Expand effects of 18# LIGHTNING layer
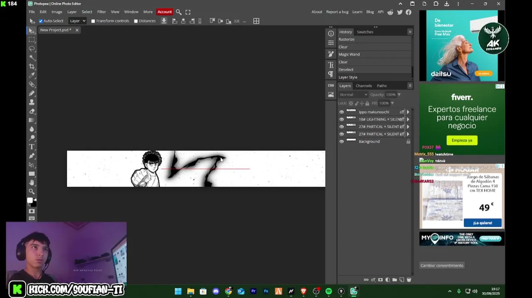This screenshot has height=298, width=532. pyautogui.click(x=408, y=119)
